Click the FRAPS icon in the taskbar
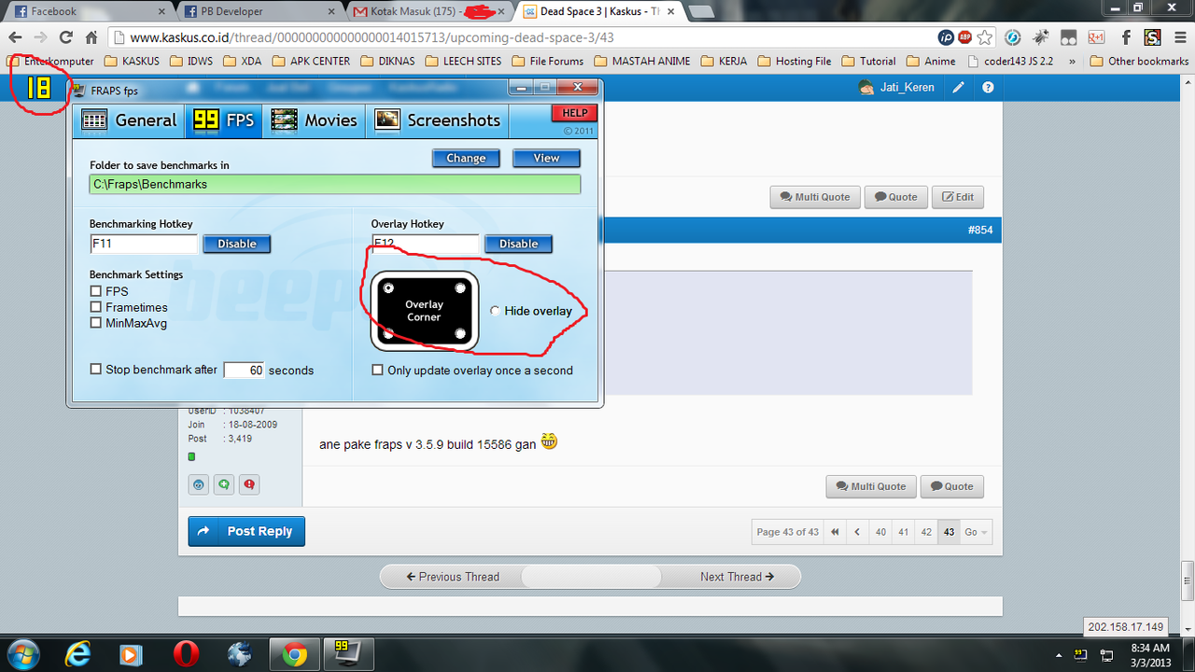This screenshot has height=672, width=1195. [x=348, y=653]
